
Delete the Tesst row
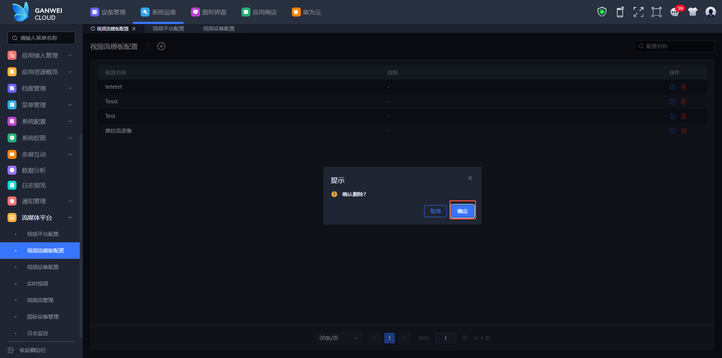[684, 101]
